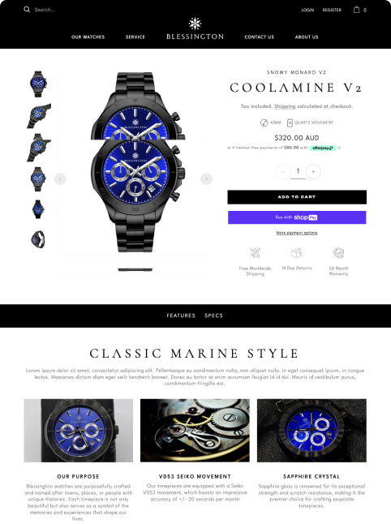Image resolution: width=391 pixels, height=524 pixels.
Task: Click the Afterpay logo badge
Action: click(x=323, y=148)
